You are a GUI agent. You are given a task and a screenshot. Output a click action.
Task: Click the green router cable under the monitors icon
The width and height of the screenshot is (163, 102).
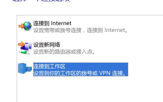coord(24,52)
